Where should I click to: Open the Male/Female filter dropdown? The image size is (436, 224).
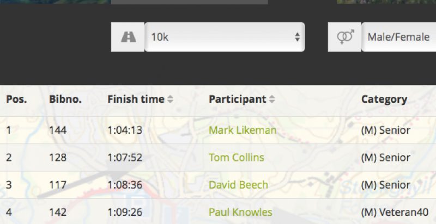coord(399,37)
